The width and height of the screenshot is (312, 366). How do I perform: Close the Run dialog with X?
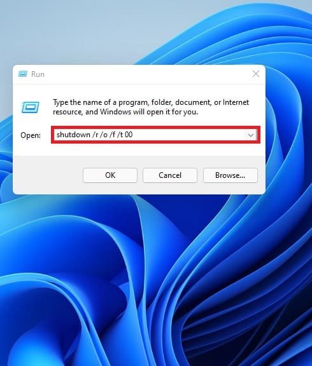pyautogui.click(x=256, y=74)
